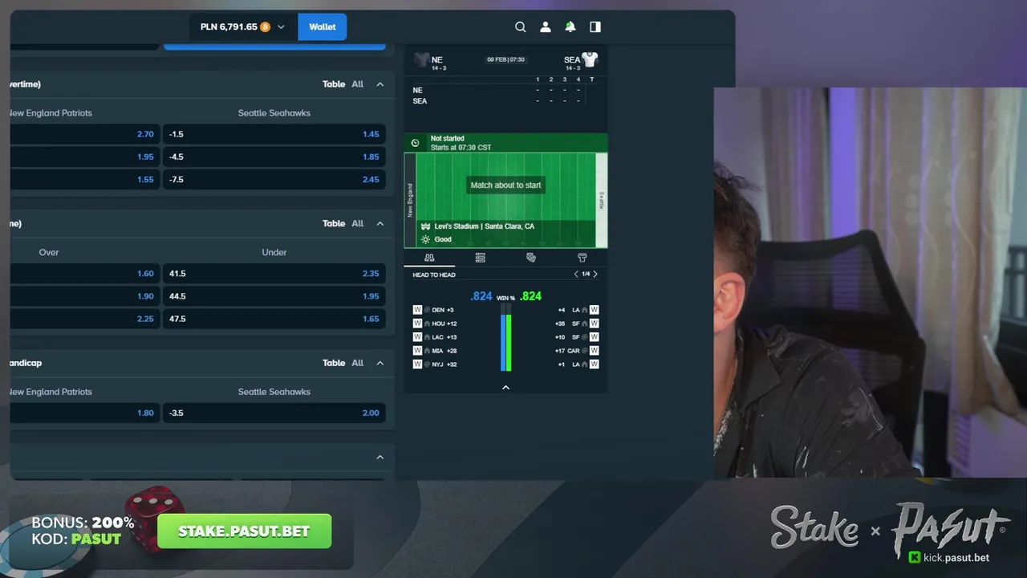Collapse the Over/Under totals market section

point(380,224)
